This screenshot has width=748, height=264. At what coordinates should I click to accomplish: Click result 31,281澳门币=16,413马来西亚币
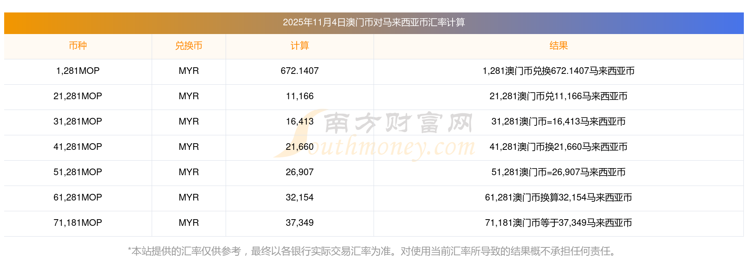click(559, 122)
